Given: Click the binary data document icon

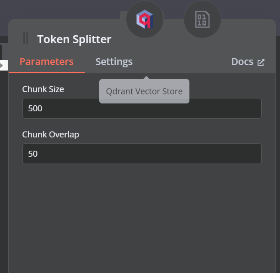Looking at the screenshot, I should pos(202,19).
